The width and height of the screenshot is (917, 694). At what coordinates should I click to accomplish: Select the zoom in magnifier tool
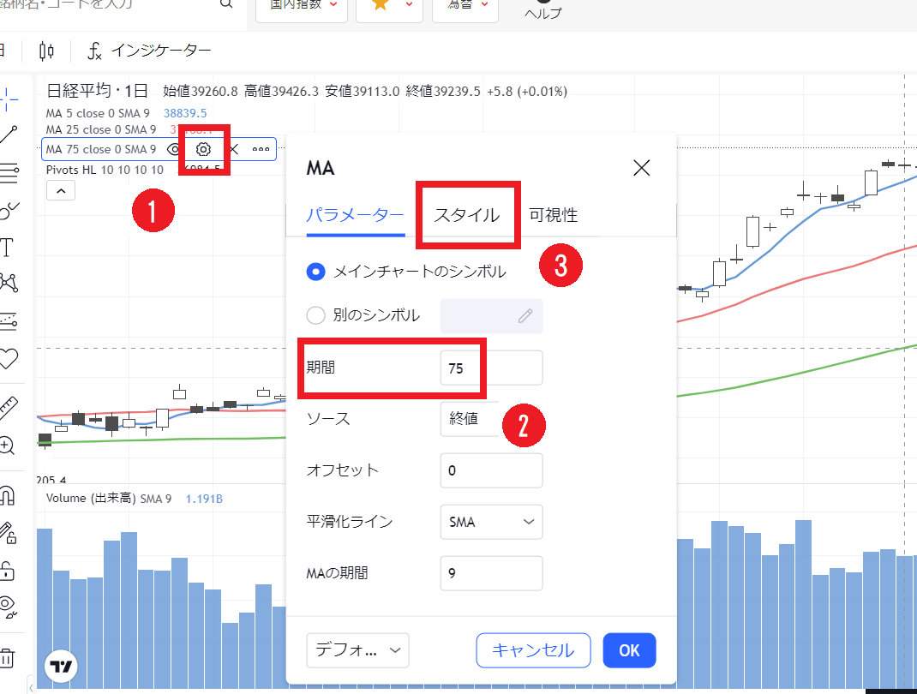coord(7,446)
